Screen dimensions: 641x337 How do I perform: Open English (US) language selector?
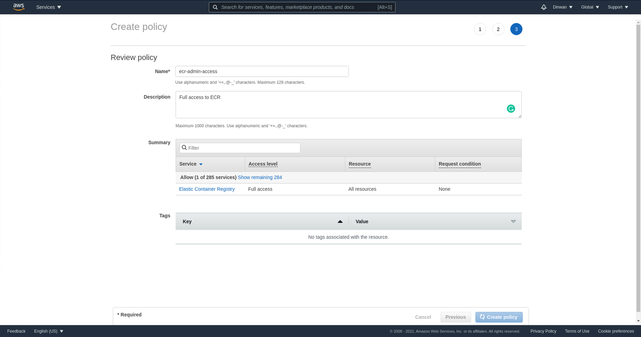pos(49,331)
